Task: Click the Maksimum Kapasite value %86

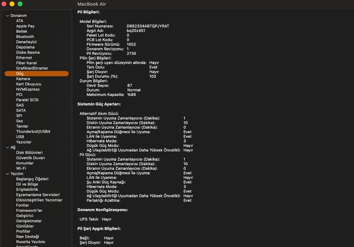Action: click(132, 95)
